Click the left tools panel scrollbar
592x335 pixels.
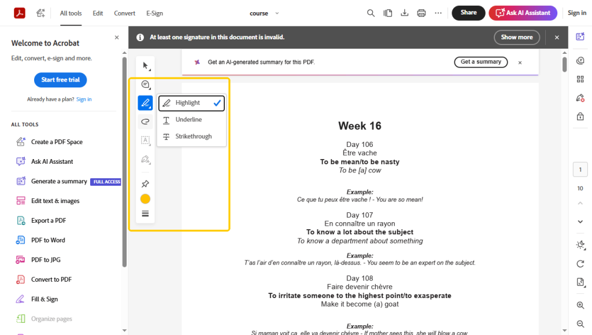[x=124, y=162]
